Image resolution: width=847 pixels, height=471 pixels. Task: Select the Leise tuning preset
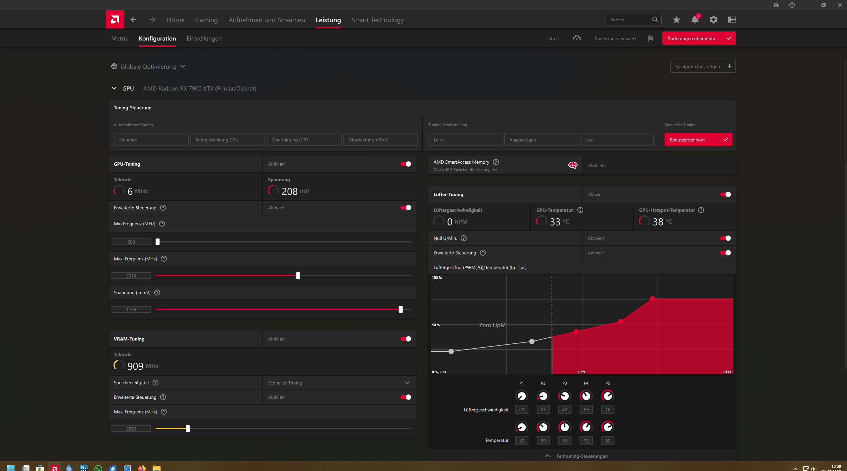click(465, 140)
